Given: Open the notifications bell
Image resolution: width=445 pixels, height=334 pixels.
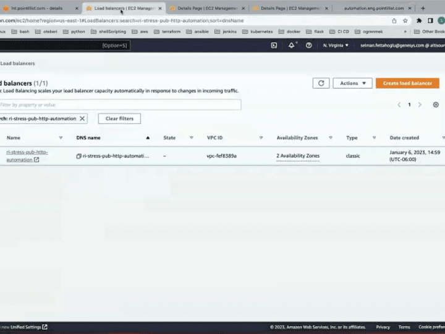Looking at the screenshot, I should 292,45.
